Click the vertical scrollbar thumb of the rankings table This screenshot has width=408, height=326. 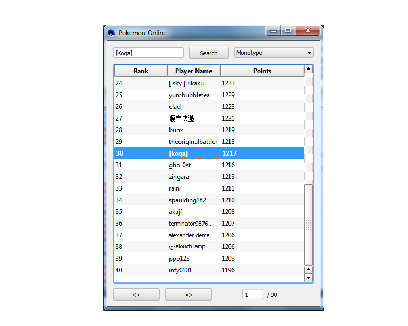(308, 225)
